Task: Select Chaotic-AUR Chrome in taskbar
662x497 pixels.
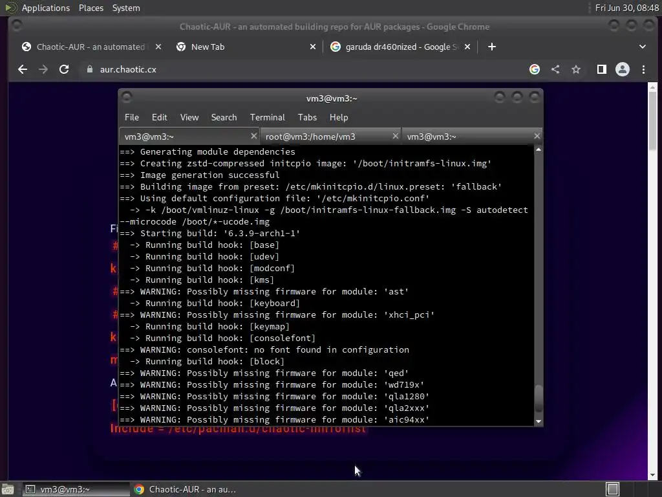Action: click(x=185, y=489)
